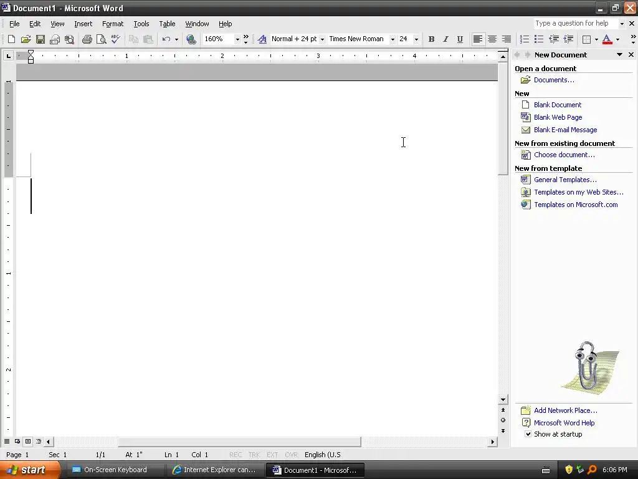Screen dimensions: 638x479
Task: Set Align Left paragraph alignment
Action: coord(478,39)
